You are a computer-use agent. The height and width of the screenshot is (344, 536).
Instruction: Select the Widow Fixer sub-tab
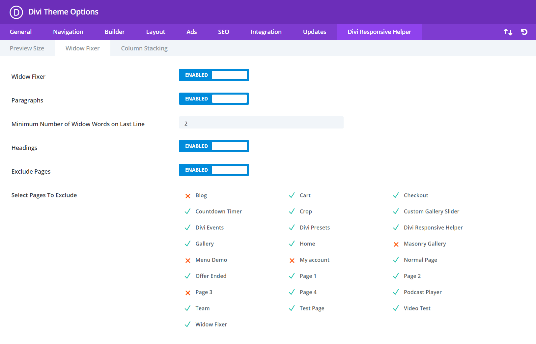[x=82, y=48]
